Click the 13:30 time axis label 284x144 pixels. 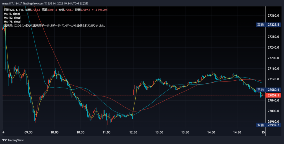pos(185,132)
